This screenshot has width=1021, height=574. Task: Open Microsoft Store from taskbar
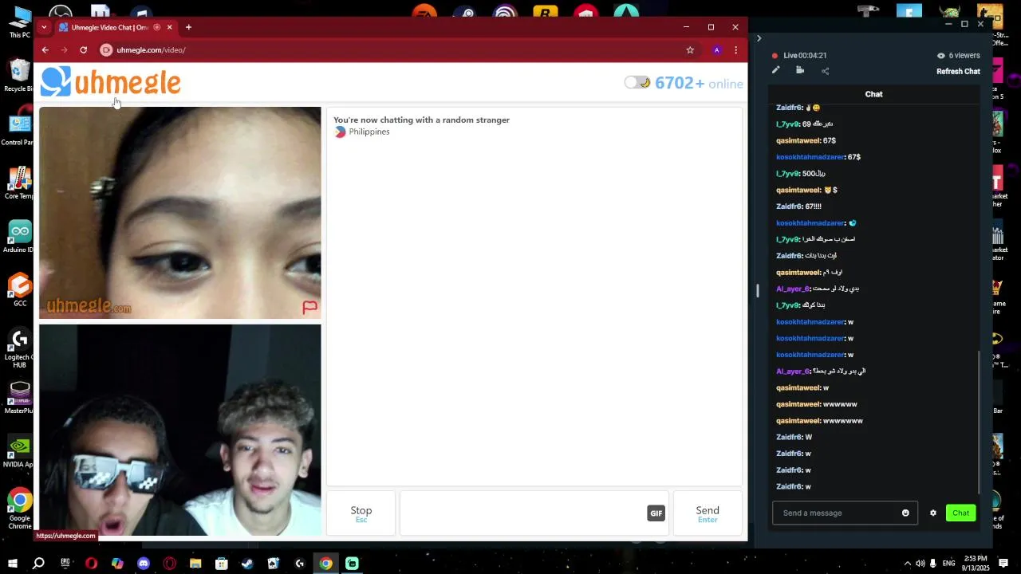pyautogui.click(x=222, y=564)
